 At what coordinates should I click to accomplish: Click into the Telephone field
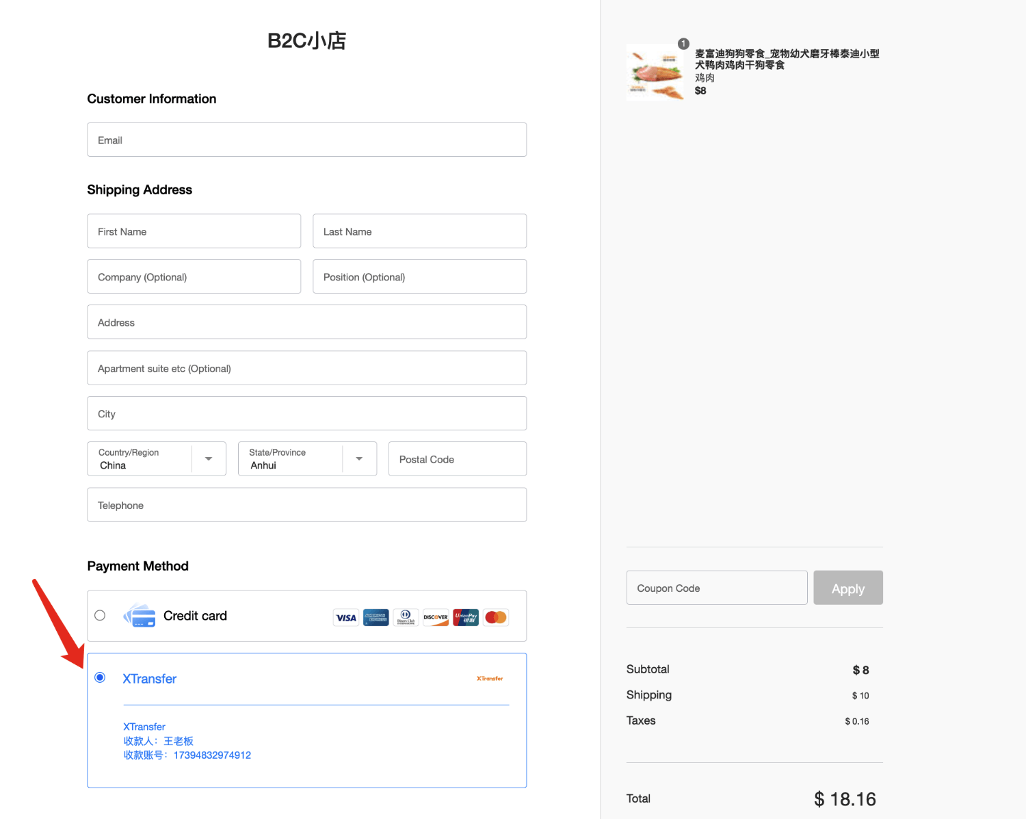click(306, 506)
